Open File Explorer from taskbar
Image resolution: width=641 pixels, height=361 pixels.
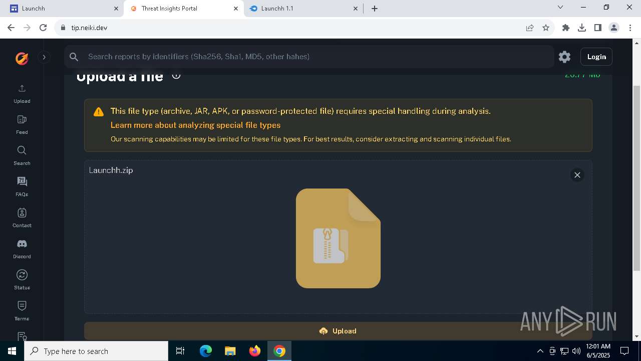230,351
